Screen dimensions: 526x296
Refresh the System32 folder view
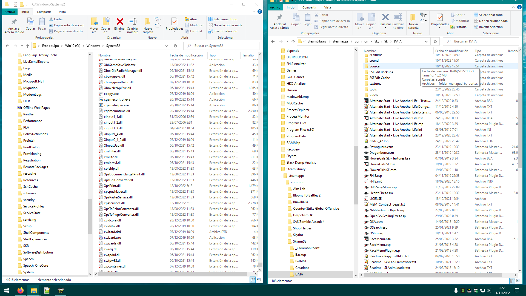tap(176, 46)
